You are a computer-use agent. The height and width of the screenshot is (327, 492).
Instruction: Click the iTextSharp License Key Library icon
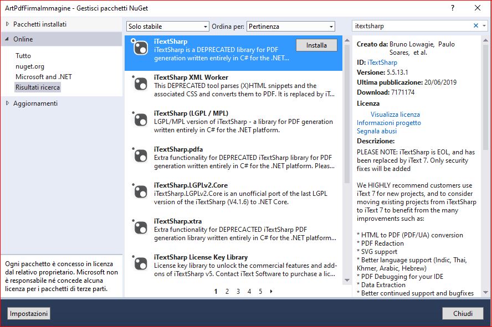(x=140, y=263)
